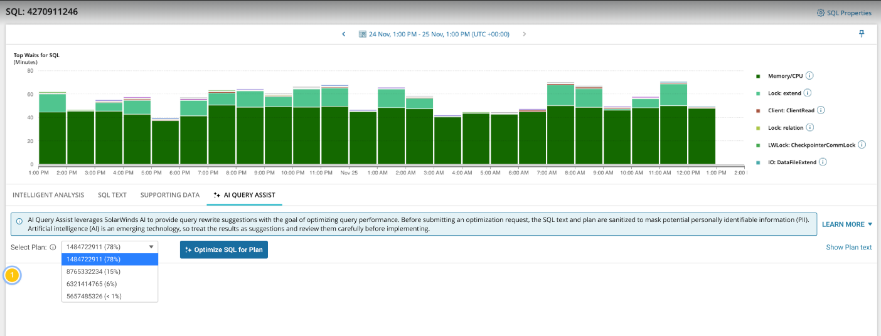Image resolution: width=881 pixels, height=336 pixels.
Task: Click Show Plan text link
Action: [x=848, y=247]
